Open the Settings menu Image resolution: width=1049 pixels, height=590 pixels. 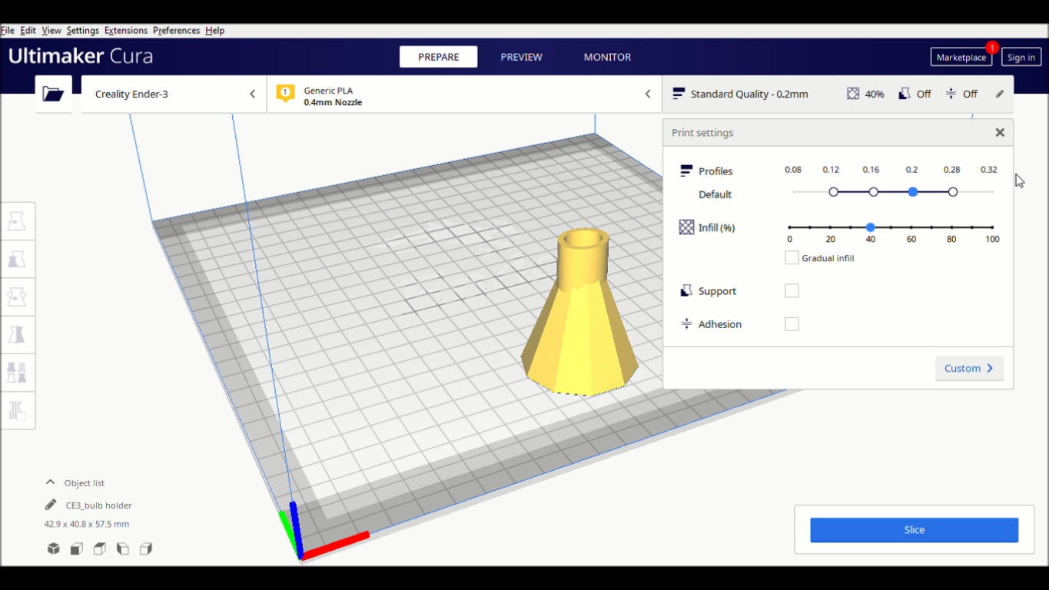[82, 31]
